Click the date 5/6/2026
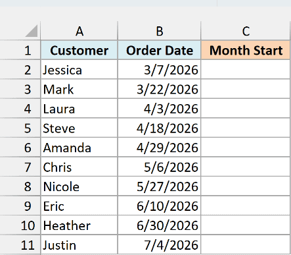 [x=160, y=167]
